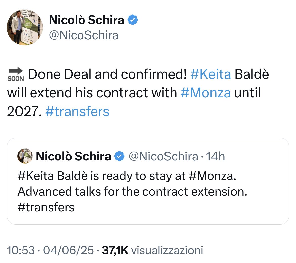
Task: Open the #Keita hashtag in main tweet
Action: 211,74
